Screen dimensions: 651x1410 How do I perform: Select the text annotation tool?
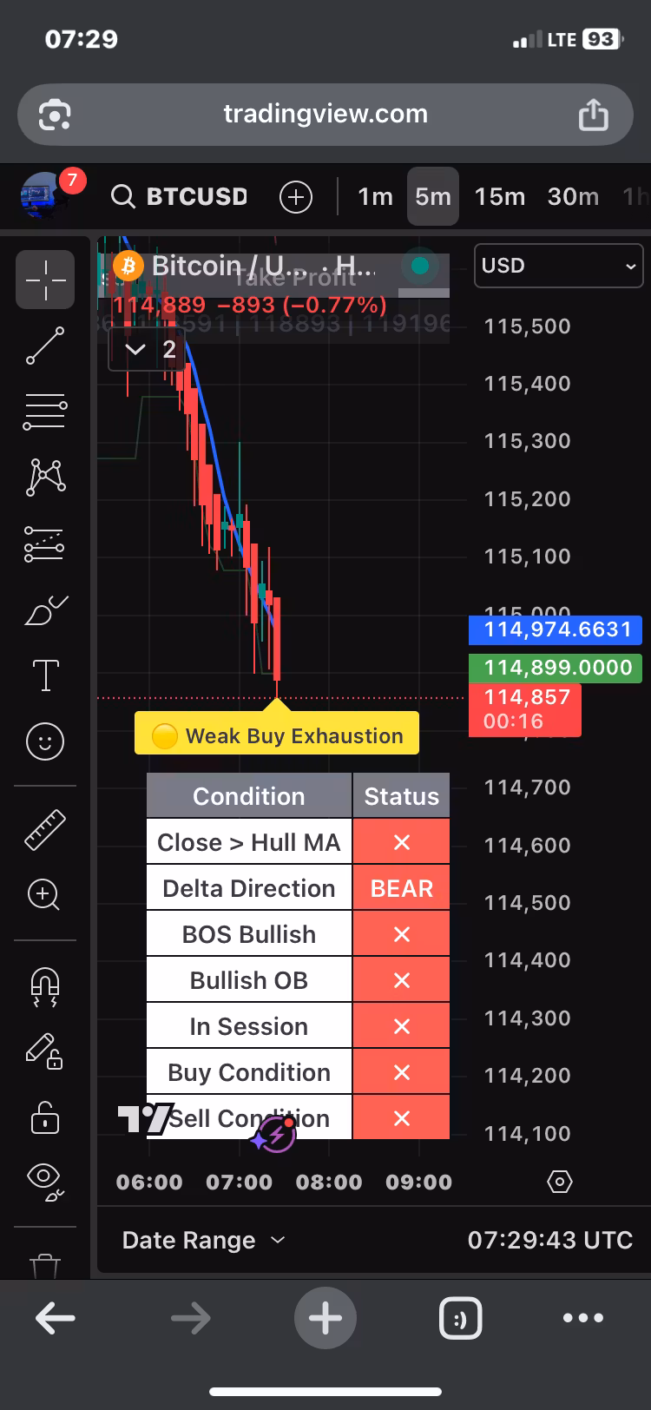click(45, 675)
